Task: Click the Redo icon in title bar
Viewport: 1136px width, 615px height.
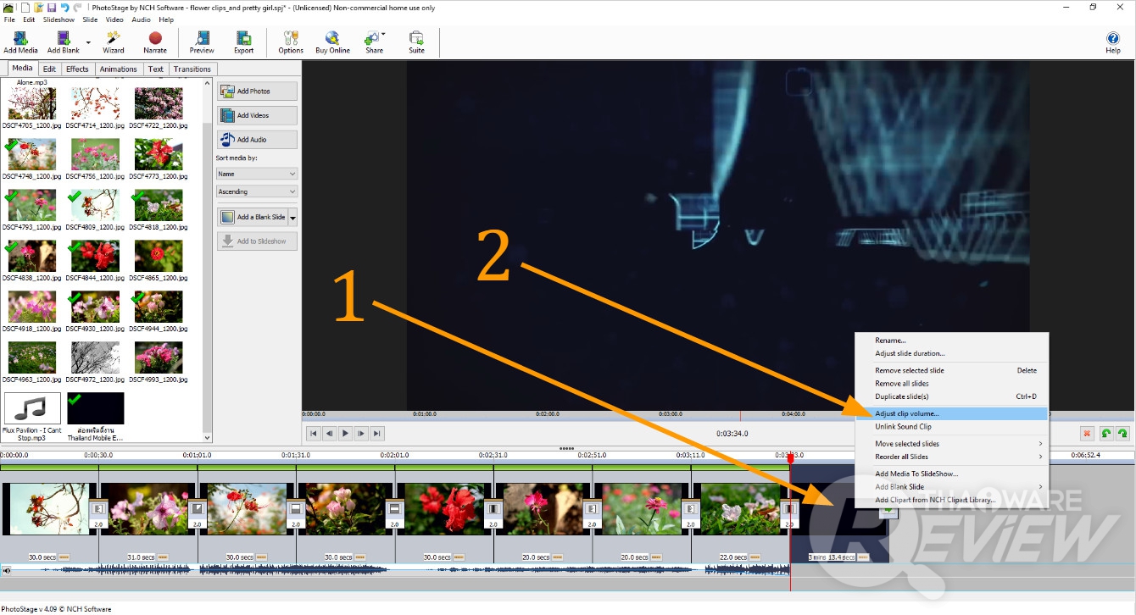Action: [78, 8]
